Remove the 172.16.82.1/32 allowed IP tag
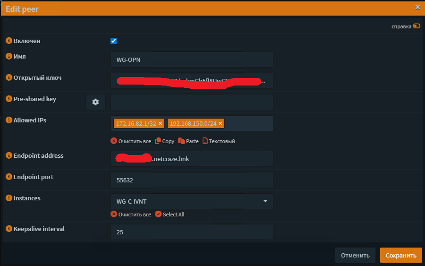Screen dimensions: 425x266 tap(160, 123)
